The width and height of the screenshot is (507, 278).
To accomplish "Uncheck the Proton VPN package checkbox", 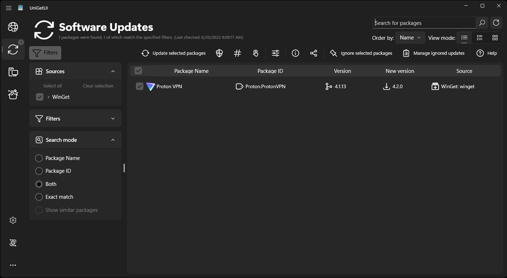I will coord(139,86).
